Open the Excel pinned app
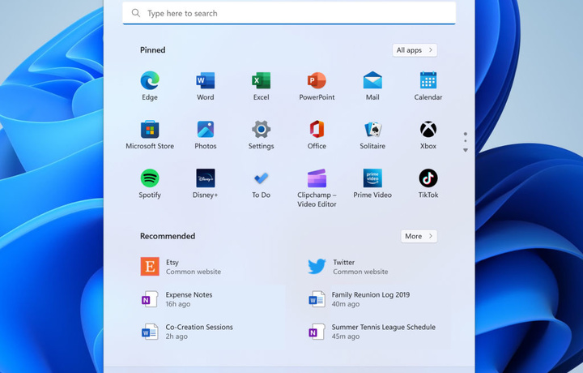 pos(261,86)
